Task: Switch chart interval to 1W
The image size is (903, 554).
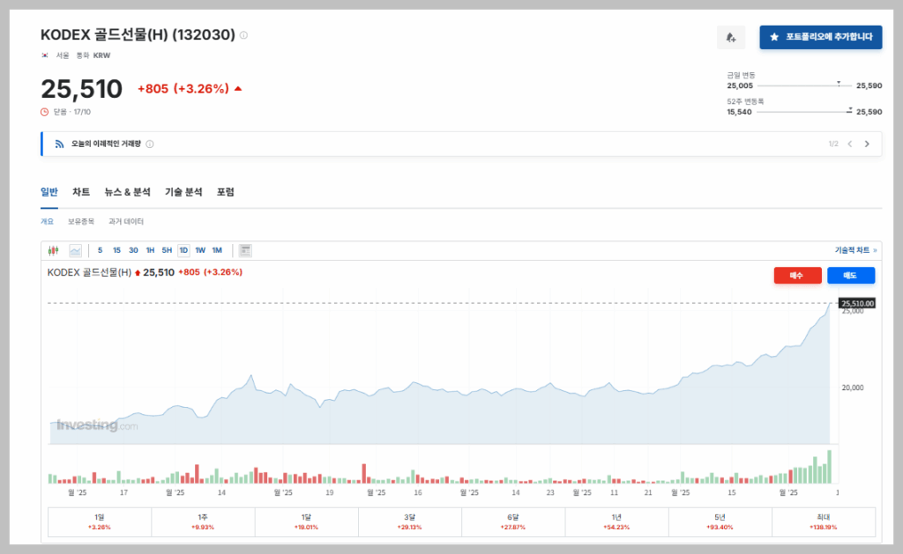Action: tap(200, 250)
